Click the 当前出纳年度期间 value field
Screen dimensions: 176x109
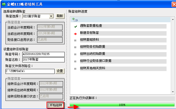click(50, 34)
